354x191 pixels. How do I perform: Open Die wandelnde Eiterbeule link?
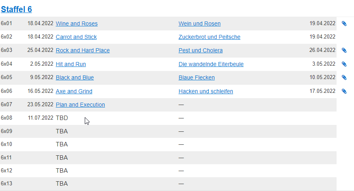[211, 64]
